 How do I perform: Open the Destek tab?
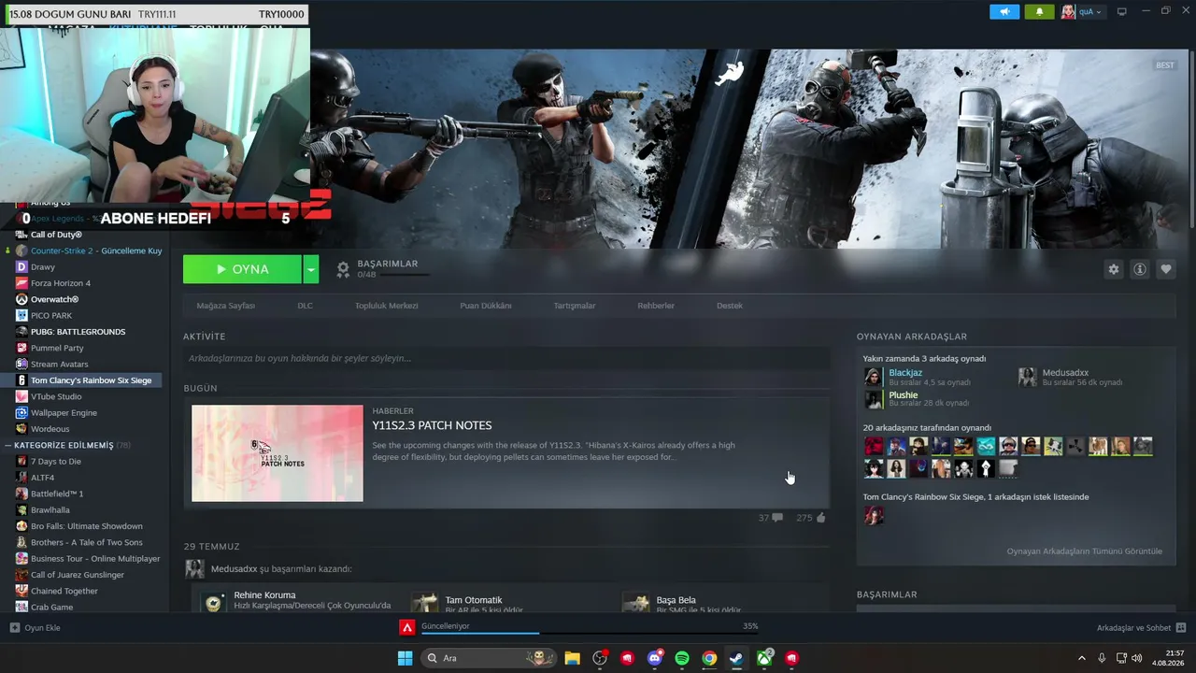click(x=730, y=306)
